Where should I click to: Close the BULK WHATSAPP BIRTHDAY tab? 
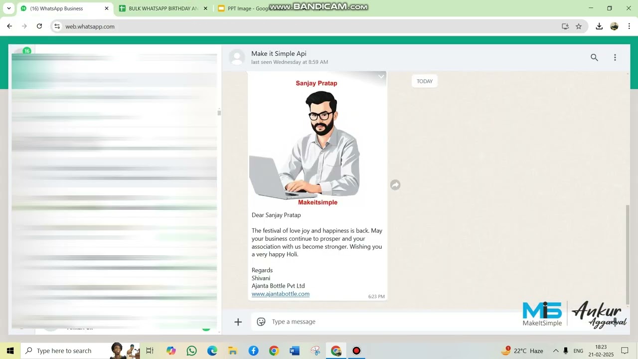[x=205, y=8]
